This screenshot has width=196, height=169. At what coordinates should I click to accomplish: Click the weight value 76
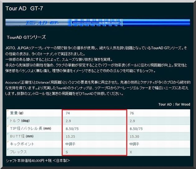[x=132, y=113]
